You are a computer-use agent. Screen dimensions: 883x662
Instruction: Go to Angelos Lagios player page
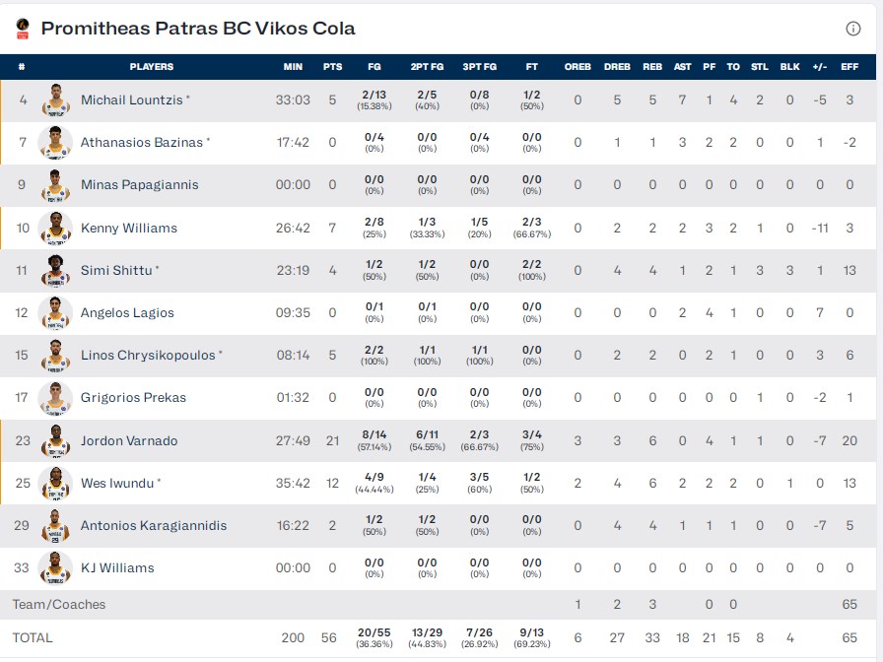tap(127, 312)
